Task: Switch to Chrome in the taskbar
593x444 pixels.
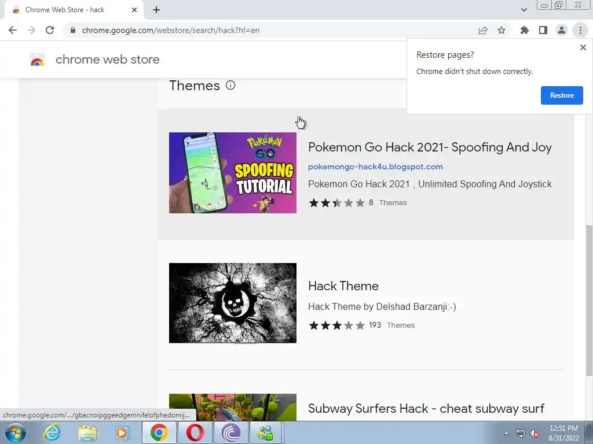Action: point(159,432)
